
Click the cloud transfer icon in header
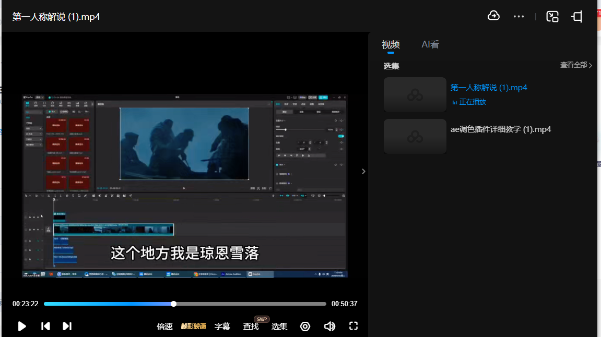point(493,16)
